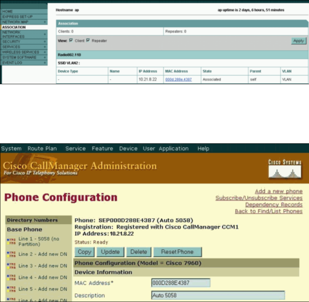Screen dimensions: 309x302
Task: Open NETWORK MAP sidebar entry
Action: [15, 22]
